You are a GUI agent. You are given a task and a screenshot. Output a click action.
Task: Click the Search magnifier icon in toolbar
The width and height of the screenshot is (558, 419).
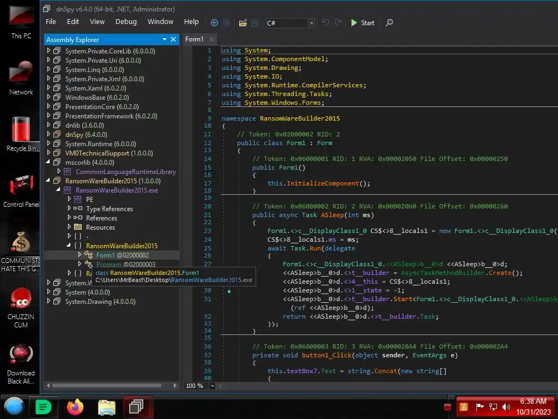389,22
